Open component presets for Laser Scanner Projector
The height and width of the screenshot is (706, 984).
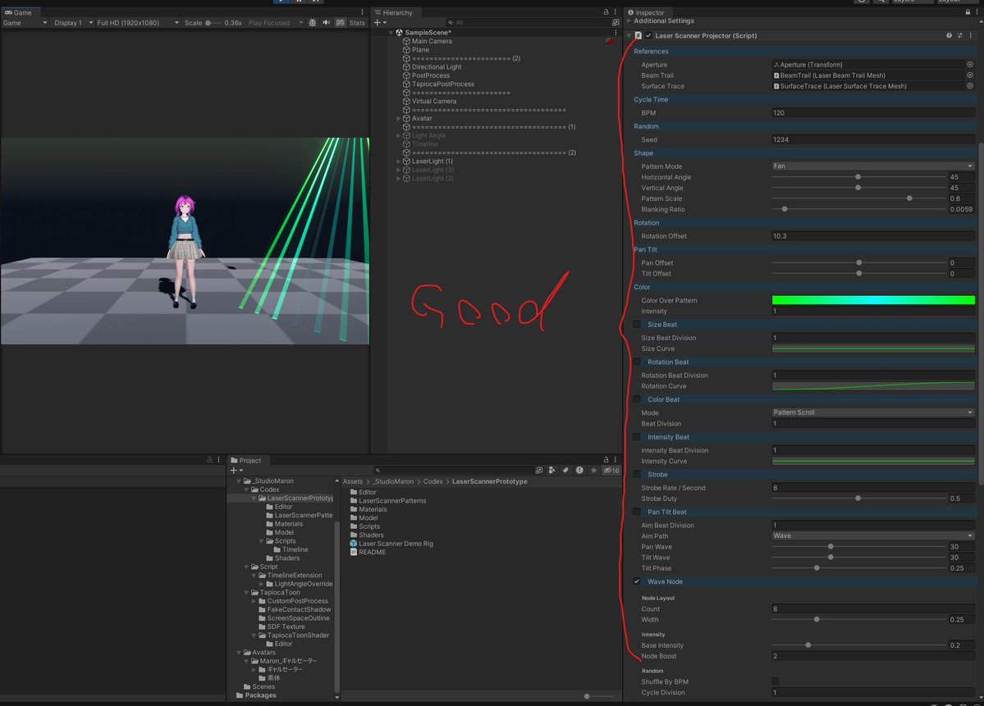[x=959, y=36]
